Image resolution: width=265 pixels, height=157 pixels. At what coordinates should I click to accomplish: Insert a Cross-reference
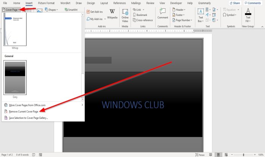(x=143, y=20)
